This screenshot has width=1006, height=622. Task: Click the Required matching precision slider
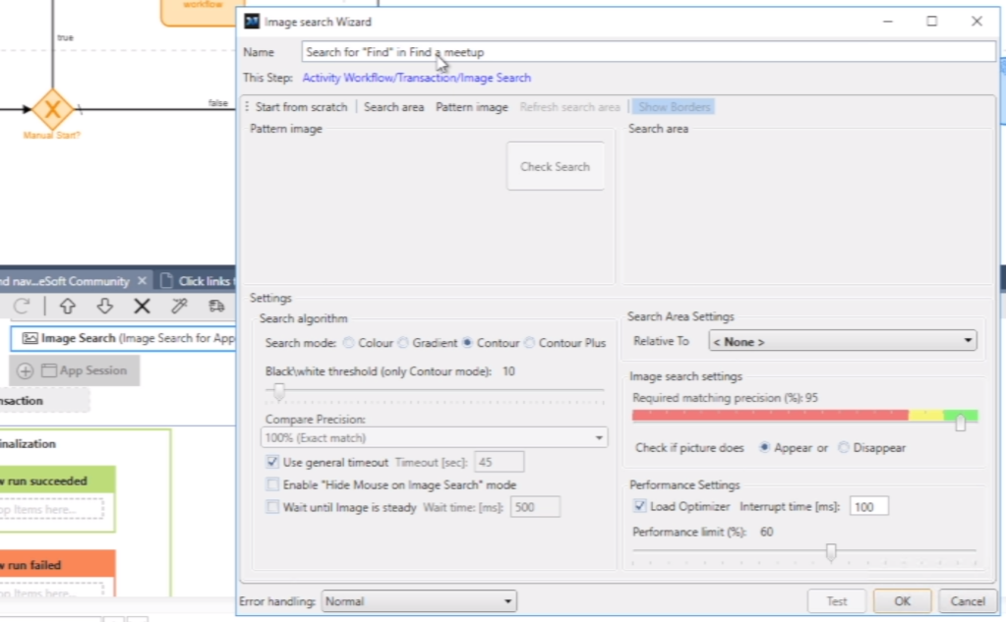(x=961, y=423)
